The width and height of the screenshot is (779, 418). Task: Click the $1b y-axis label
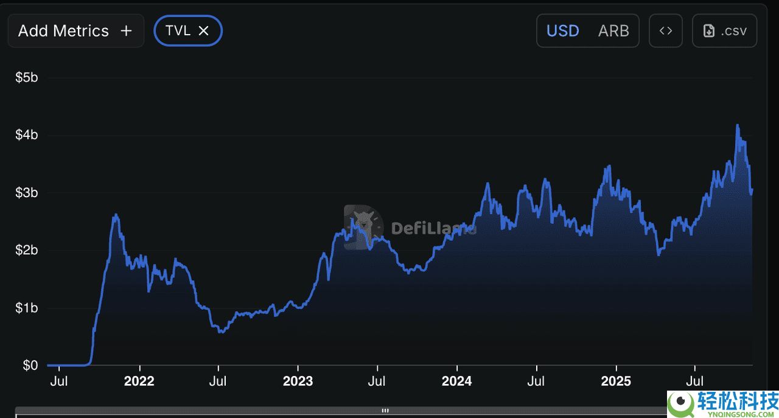(26, 308)
